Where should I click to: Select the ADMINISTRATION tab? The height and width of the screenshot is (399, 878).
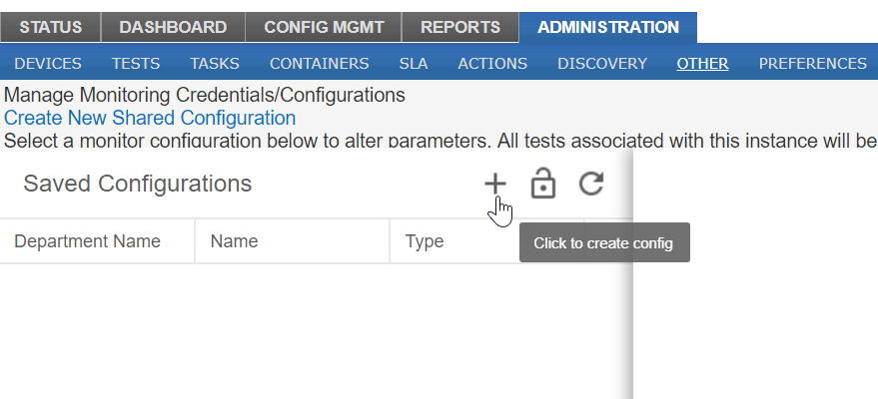[x=608, y=27]
